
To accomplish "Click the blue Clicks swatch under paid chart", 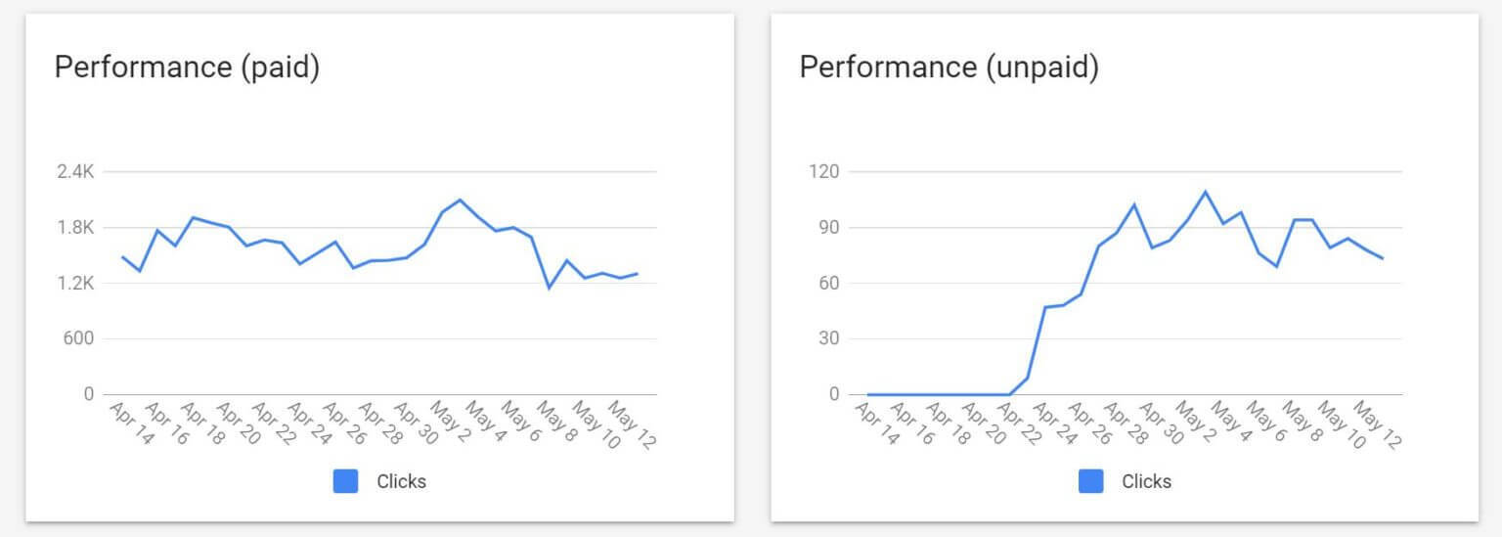I will pyautogui.click(x=345, y=481).
